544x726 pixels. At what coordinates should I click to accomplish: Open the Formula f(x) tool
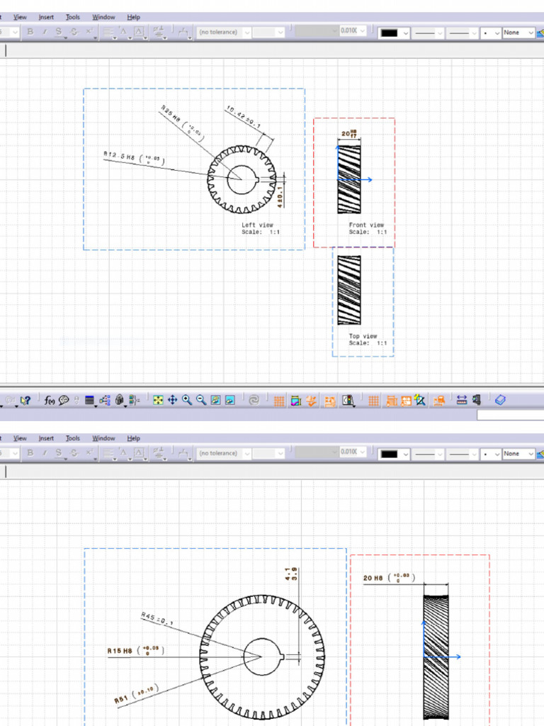[49, 400]
